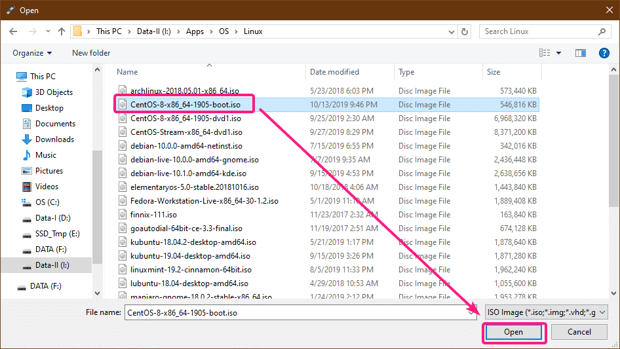Viewport: 620px width, 349px height.
Task: Click the Search Linux input field
Action: pyautogui.click(x=537, y=31)
